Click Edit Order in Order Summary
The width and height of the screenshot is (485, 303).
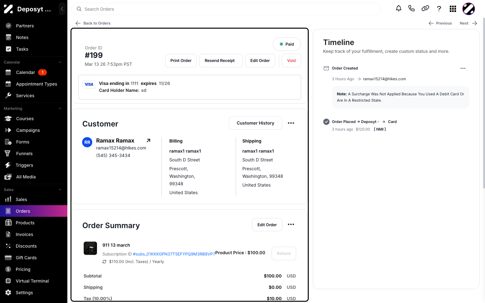pos(267,225)
